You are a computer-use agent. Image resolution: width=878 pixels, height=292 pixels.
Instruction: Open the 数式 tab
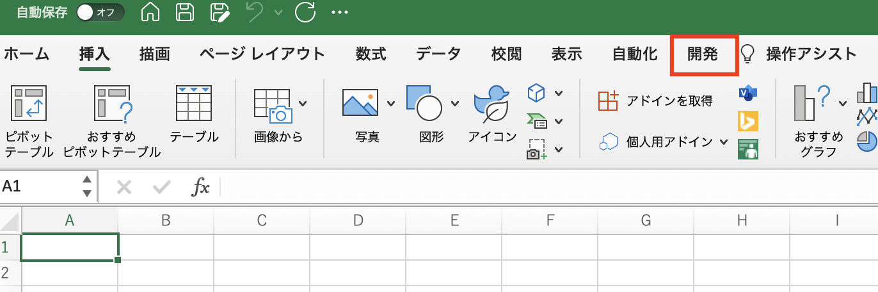click(371, 54)
